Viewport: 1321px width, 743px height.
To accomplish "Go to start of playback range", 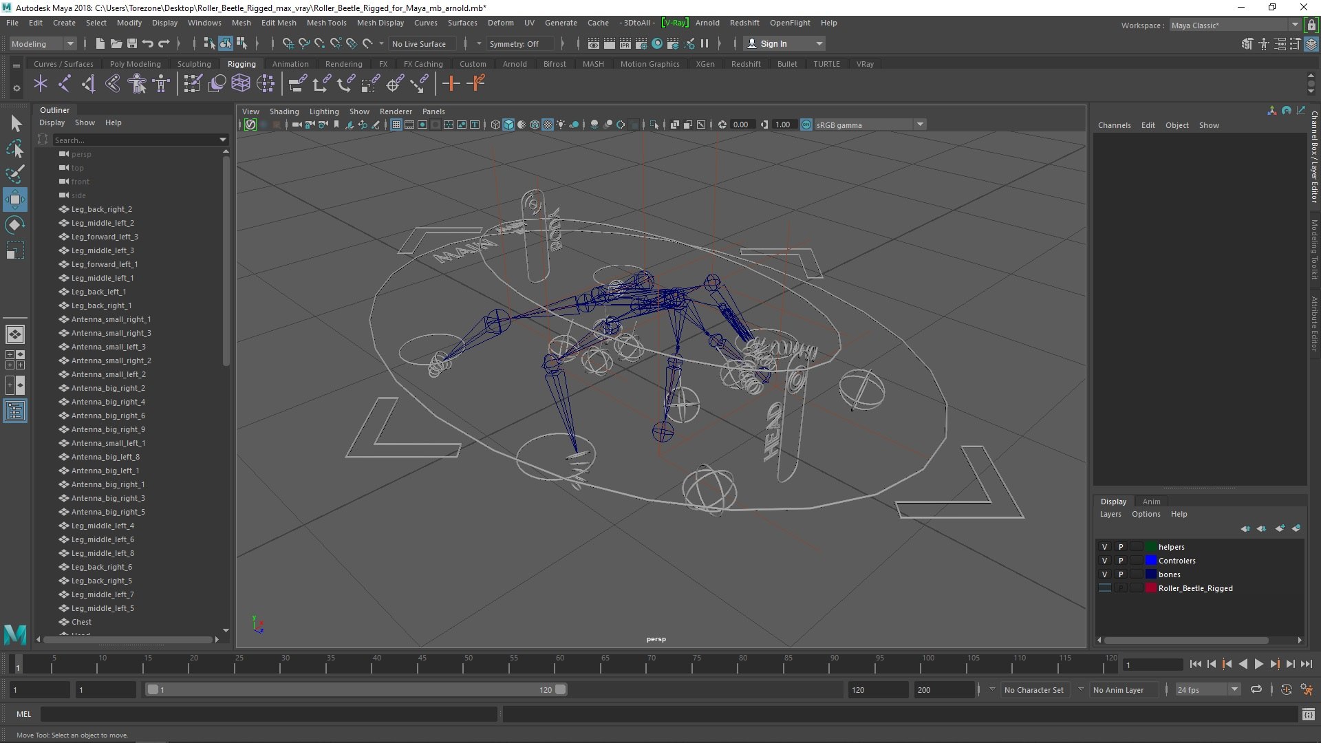I will tap(1196, 664).
